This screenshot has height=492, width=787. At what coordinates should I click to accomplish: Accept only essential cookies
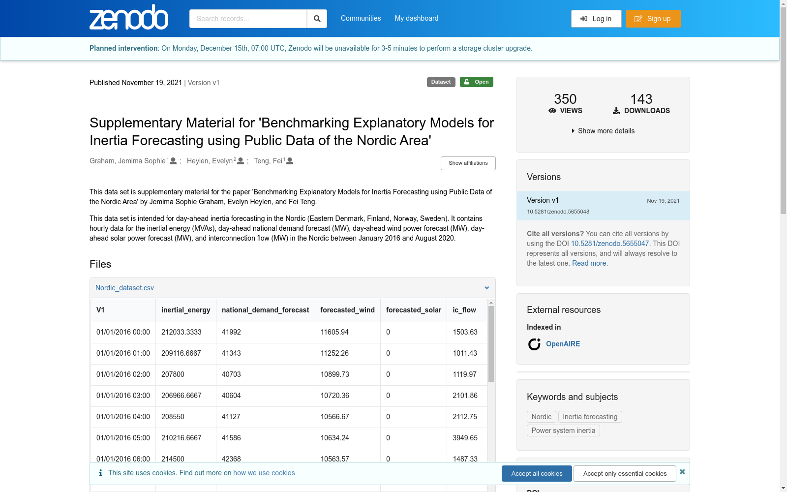[x=625, y=474]
